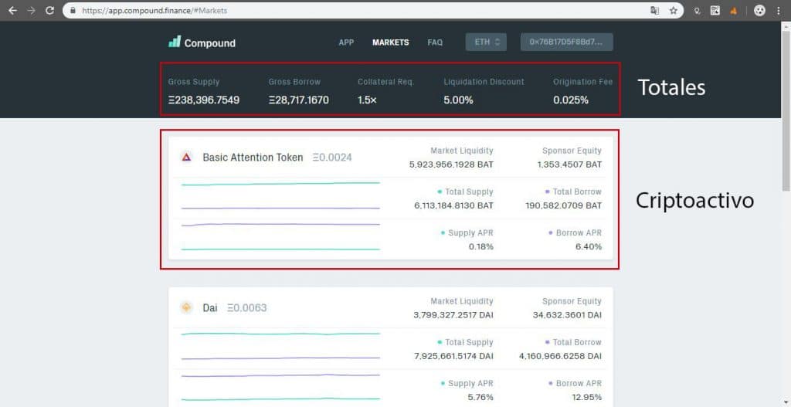
Task: Open the QR code extension icon
Action: (715, 10)
